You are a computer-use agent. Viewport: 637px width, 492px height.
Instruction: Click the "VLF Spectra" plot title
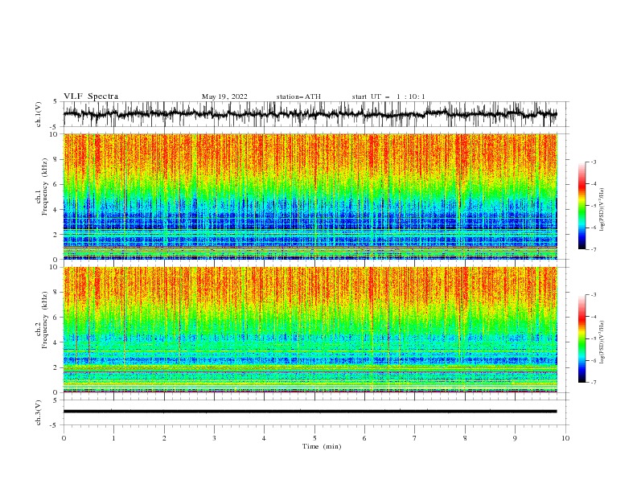pyautogui.click(x=91, y=96)
